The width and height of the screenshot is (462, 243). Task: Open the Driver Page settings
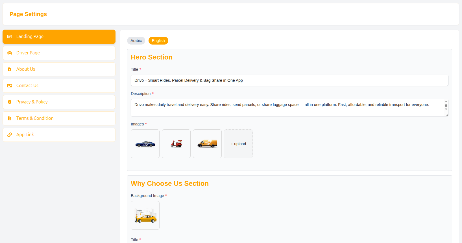click(59, 53)
